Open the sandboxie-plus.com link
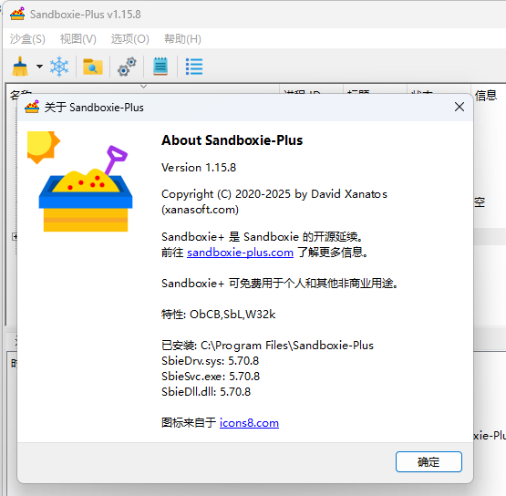This screenshot has width=506, height=496. (x=240, y=253)
